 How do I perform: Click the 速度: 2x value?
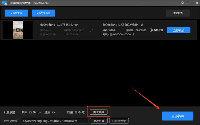pos(50,112)
